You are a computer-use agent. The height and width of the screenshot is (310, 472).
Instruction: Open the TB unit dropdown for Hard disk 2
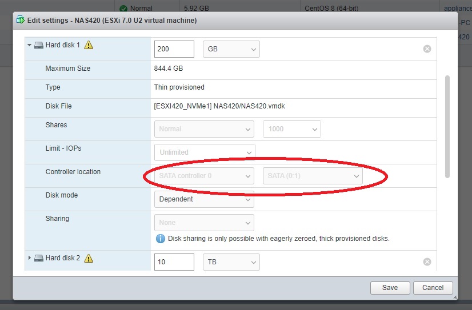[x=231, y=262]
